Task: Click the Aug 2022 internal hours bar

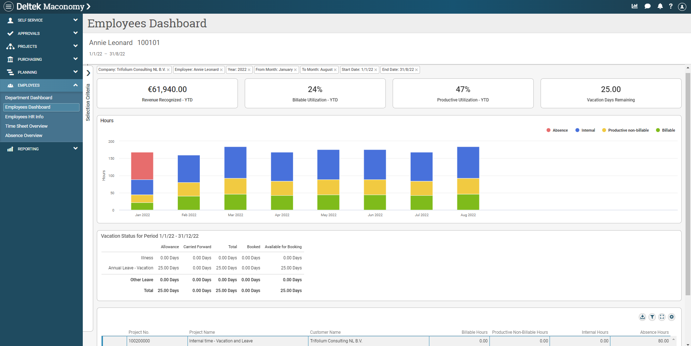Action: (x=468, y=163)
